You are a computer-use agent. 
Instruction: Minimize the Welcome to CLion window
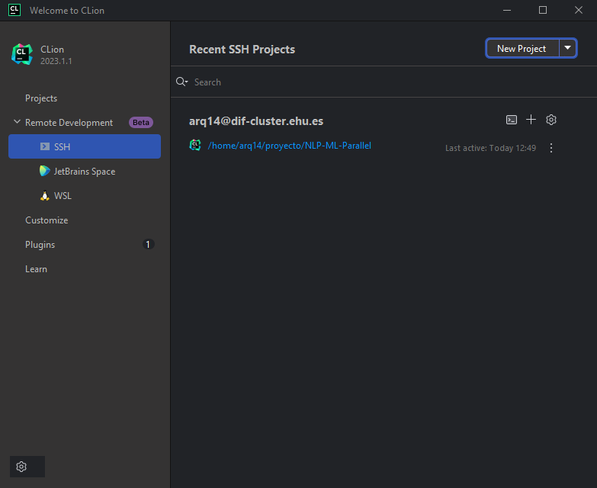coord(507,10)
